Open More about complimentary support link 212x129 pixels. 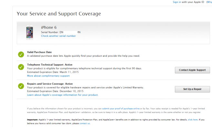48,76
